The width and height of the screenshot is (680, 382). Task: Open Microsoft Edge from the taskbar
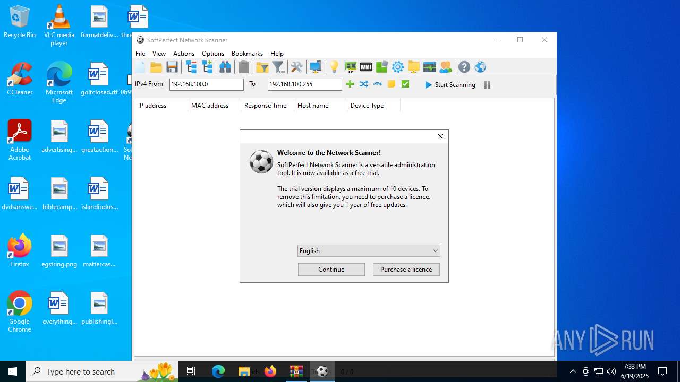click(218, 371)
